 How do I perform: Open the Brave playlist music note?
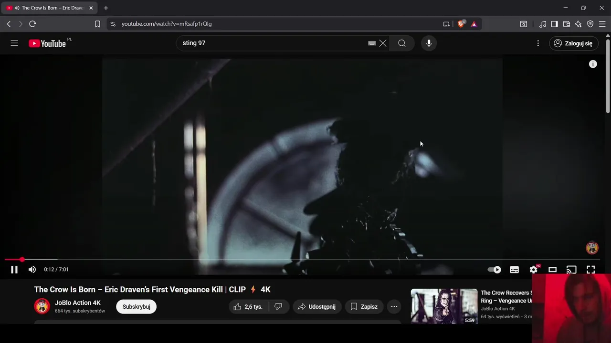coord(543,24)
